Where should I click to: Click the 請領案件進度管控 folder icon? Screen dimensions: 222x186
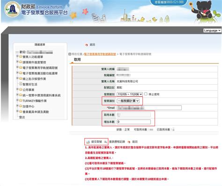click(21, 62)
